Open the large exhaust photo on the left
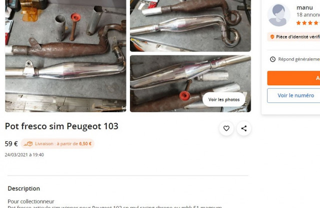This screenshot has height=208, width=320. pos(65,56)
